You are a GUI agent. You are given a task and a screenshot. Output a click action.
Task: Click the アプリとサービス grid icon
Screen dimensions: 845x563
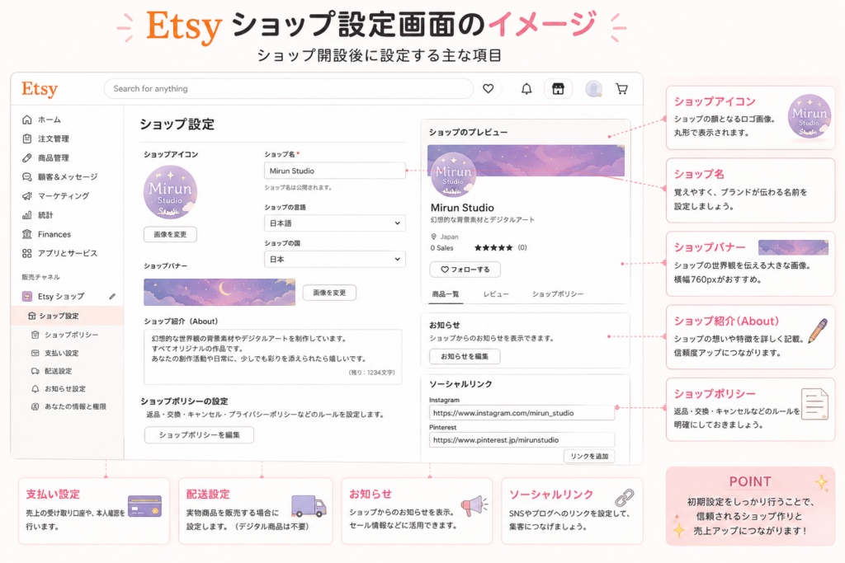coord(27,254)
